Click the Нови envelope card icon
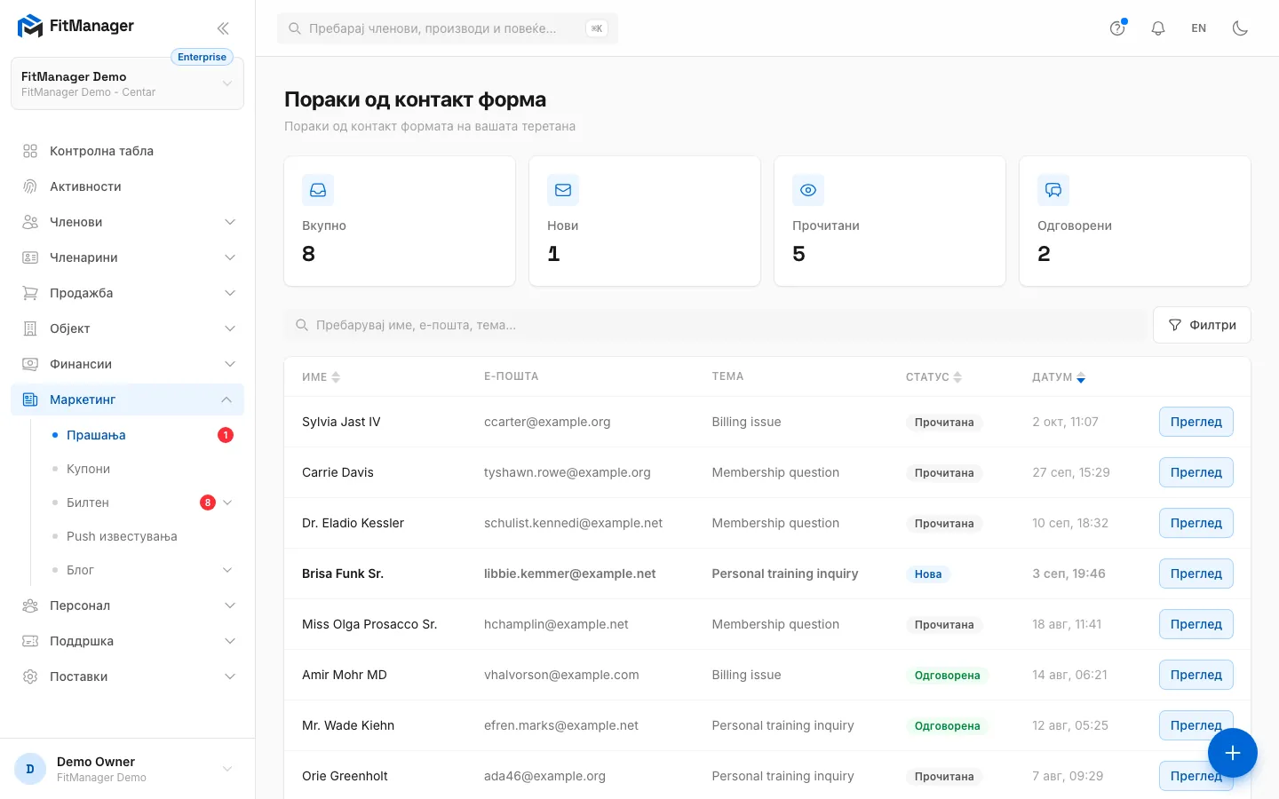The height and width of the screenshot is (799, 1279). [x=563, y=190]
